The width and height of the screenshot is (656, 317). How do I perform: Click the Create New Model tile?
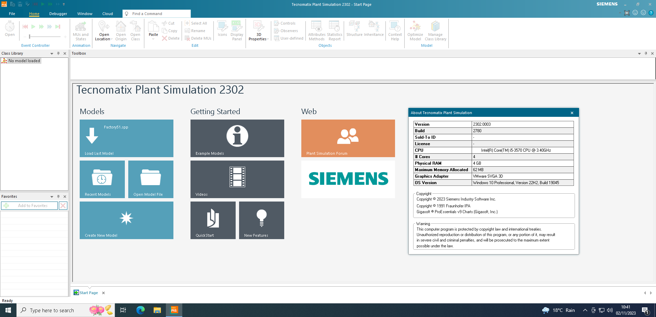pyautogui.click(x=127, y=220)
